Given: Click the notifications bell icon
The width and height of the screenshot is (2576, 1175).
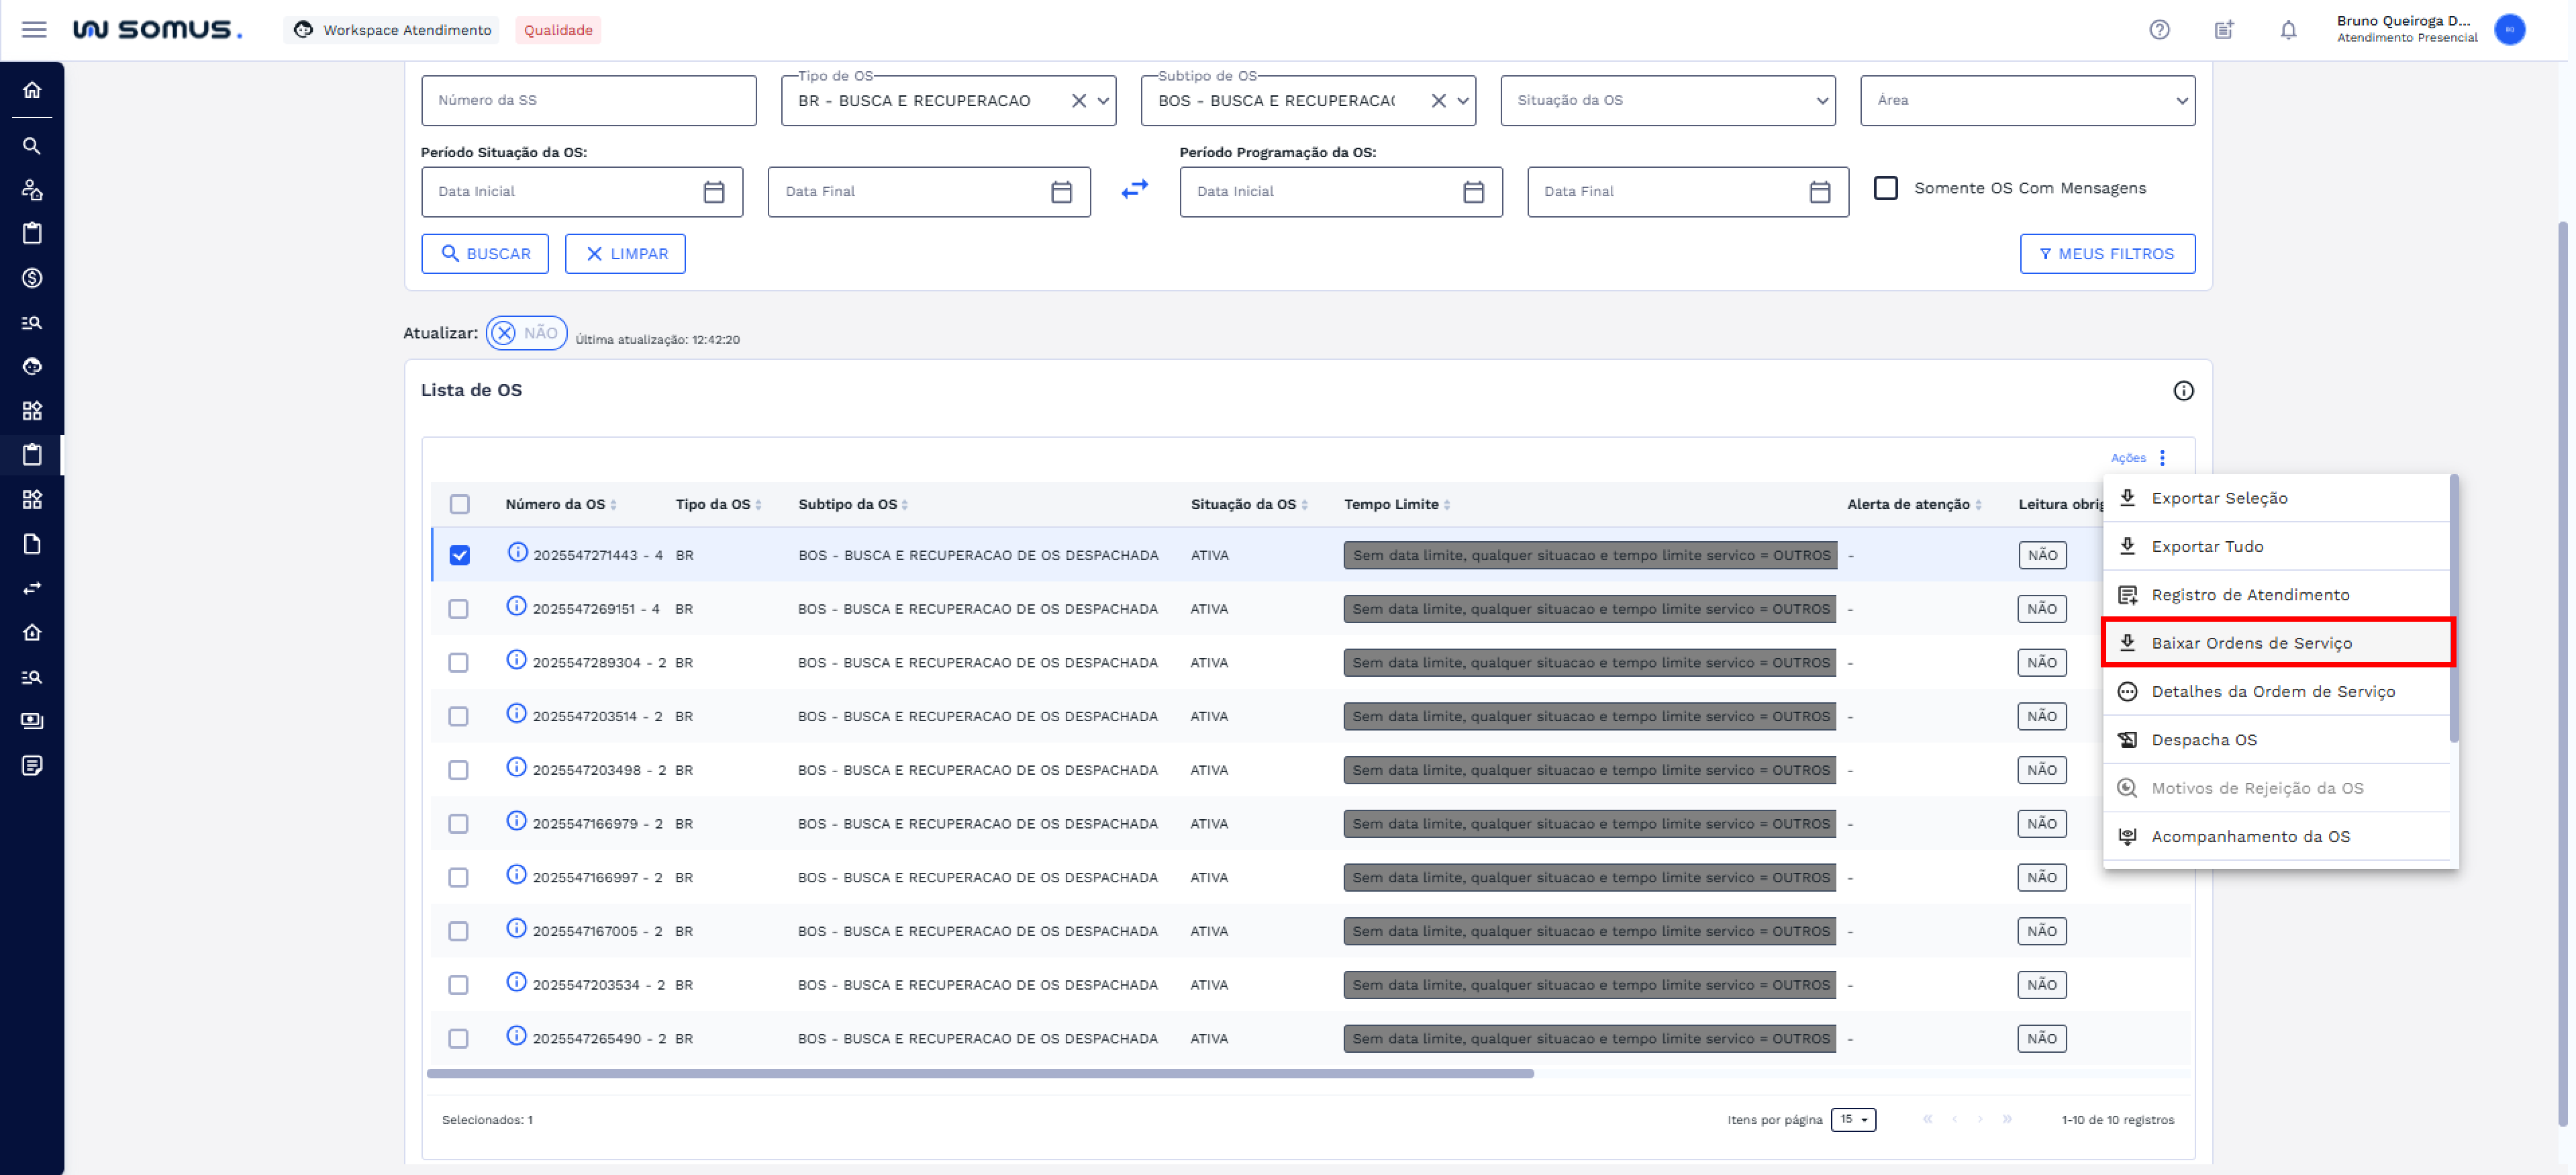Looking at the screenshot, I should point(2288,30).
